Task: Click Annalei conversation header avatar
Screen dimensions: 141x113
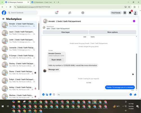Action: 45,21
